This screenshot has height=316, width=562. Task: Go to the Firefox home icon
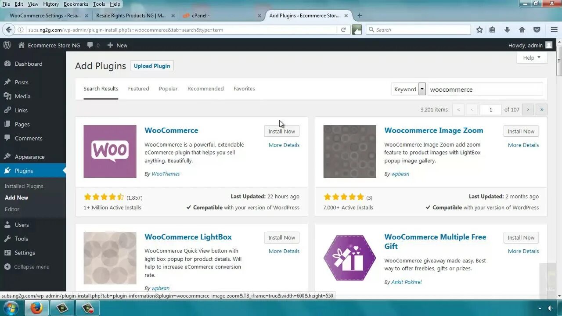pyautogui.click(x=522, y=30)
